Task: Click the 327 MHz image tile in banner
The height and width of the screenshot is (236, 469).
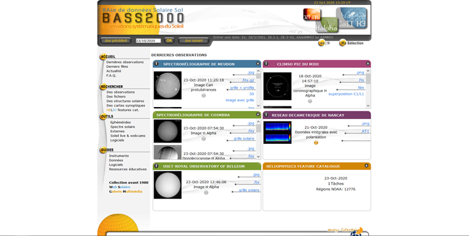Action: point(312,15)
